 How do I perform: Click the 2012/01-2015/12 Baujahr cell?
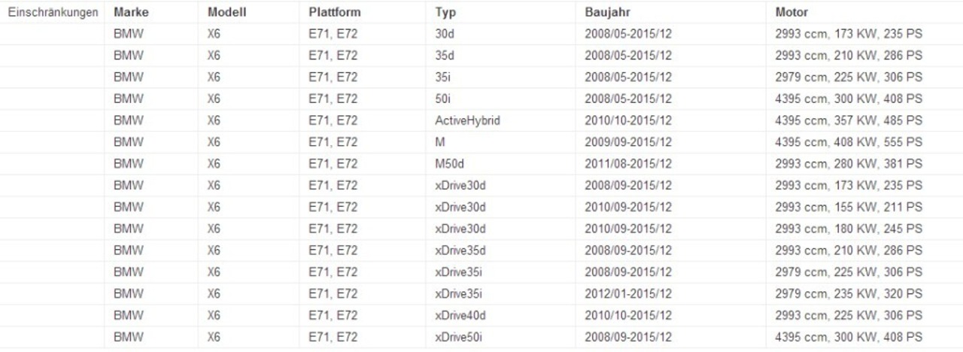[x=628, y=294]
